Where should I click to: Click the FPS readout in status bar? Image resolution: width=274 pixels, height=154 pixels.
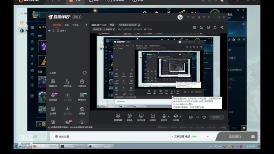coord(174,128)
